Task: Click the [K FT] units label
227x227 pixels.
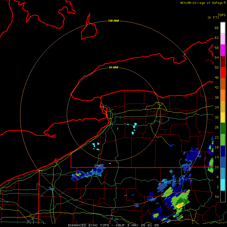Action: click(213, 17)
